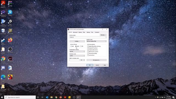Switch to the Files tab
The image size is (176, 99).
(x=84, y=32)
